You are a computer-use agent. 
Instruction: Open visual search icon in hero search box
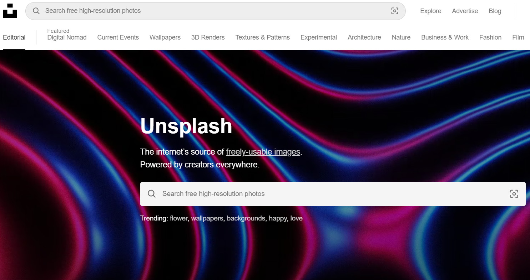point(514,194)
